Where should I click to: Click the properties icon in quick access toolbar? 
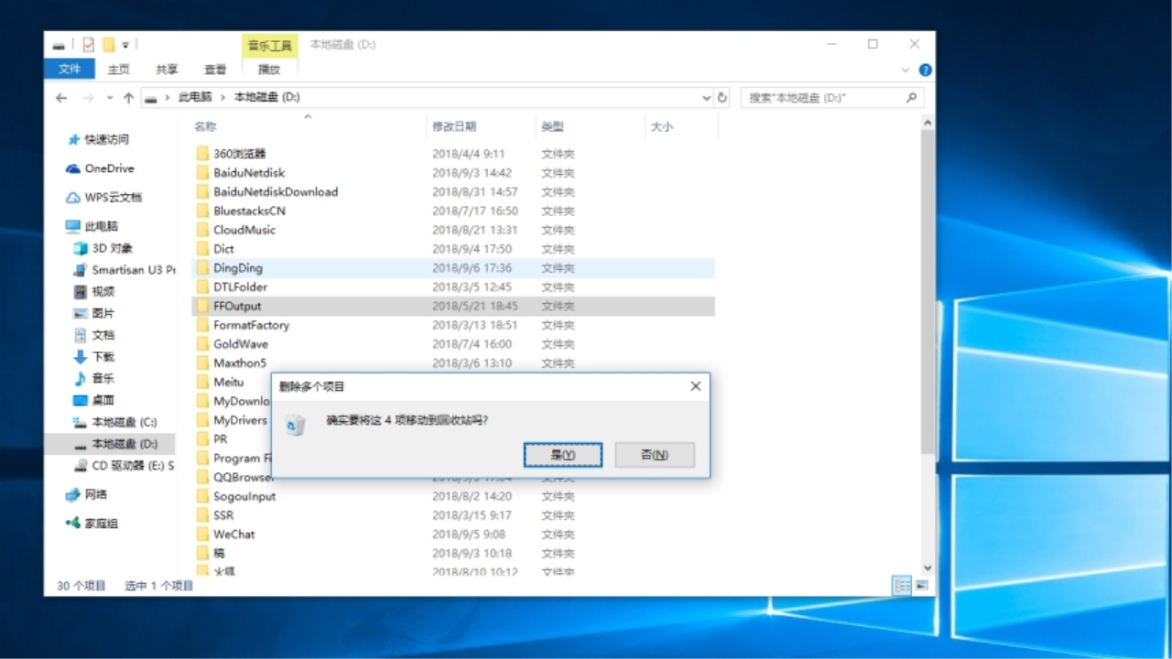[x=89, y=44]
